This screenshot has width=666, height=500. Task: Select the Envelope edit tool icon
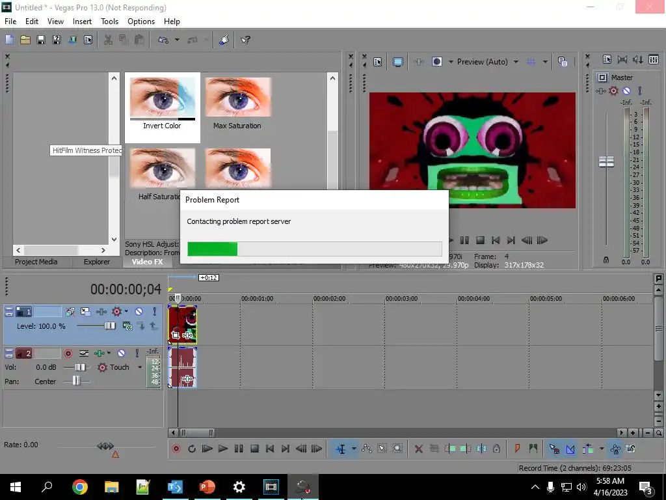(x=366, y=449)
